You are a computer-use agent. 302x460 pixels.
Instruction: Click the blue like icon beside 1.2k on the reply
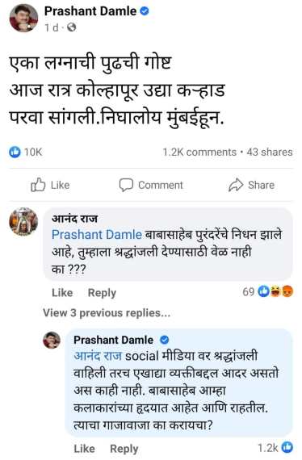point(287,447)
